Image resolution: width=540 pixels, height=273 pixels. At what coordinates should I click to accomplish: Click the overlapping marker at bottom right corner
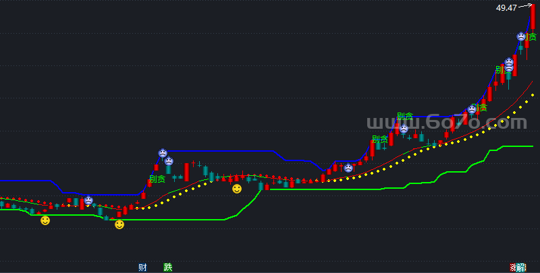(517, 267)
